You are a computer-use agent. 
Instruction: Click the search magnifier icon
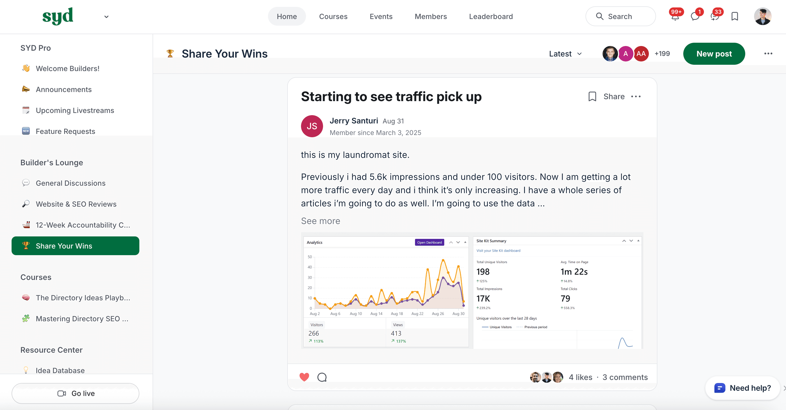click(x=599, y=16)
